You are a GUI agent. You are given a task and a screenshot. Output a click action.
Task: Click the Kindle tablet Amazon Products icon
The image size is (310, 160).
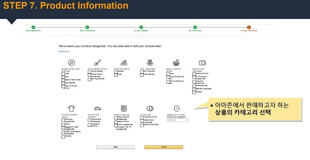click(x=124, y=108)
